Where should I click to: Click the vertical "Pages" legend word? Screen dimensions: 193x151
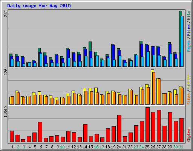point(189,46)
